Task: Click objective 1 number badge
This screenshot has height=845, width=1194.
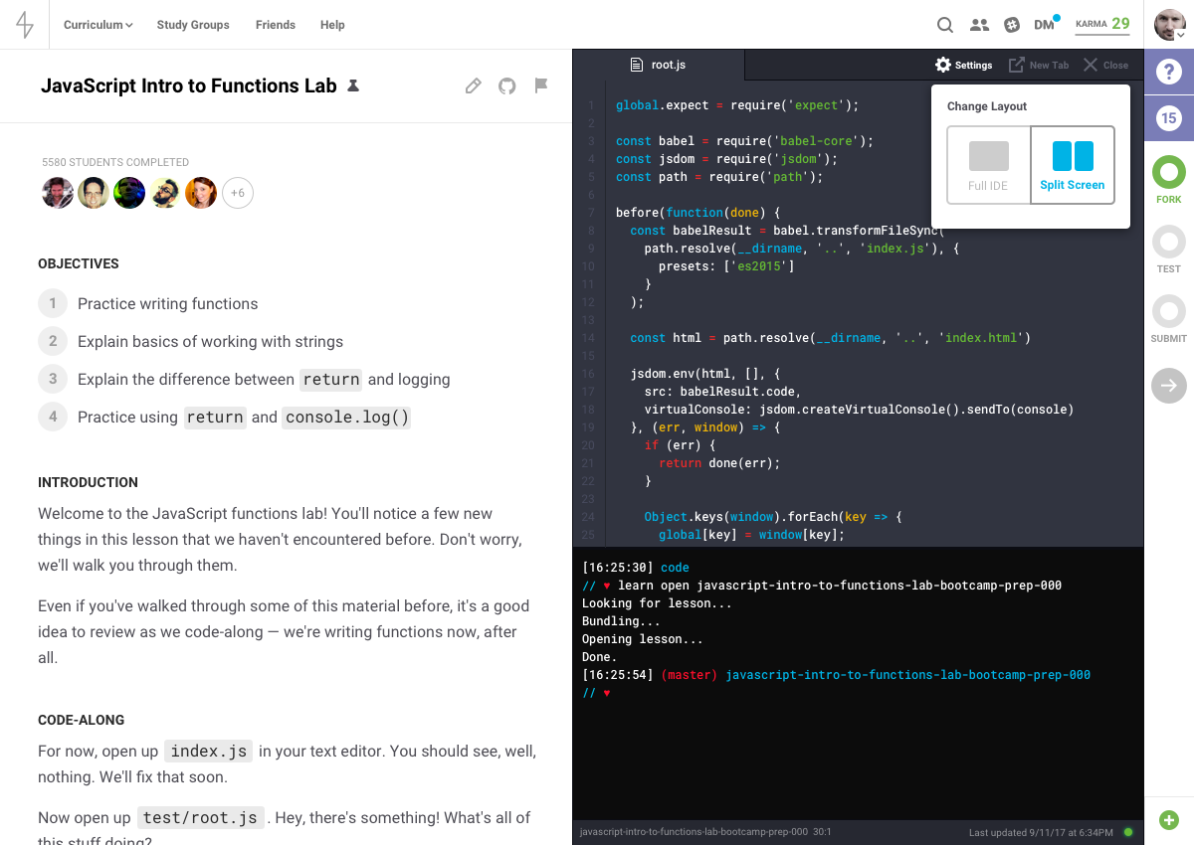Action: click(53, 303)
